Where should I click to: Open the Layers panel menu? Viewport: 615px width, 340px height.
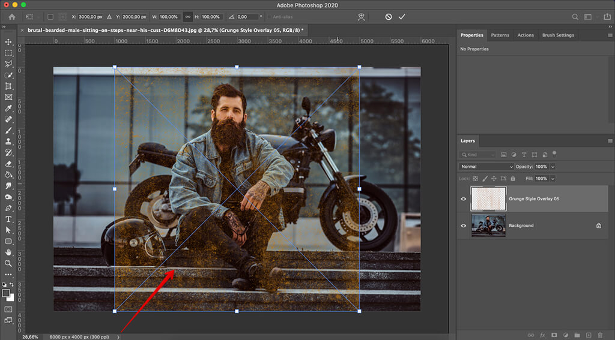[610, 141]
